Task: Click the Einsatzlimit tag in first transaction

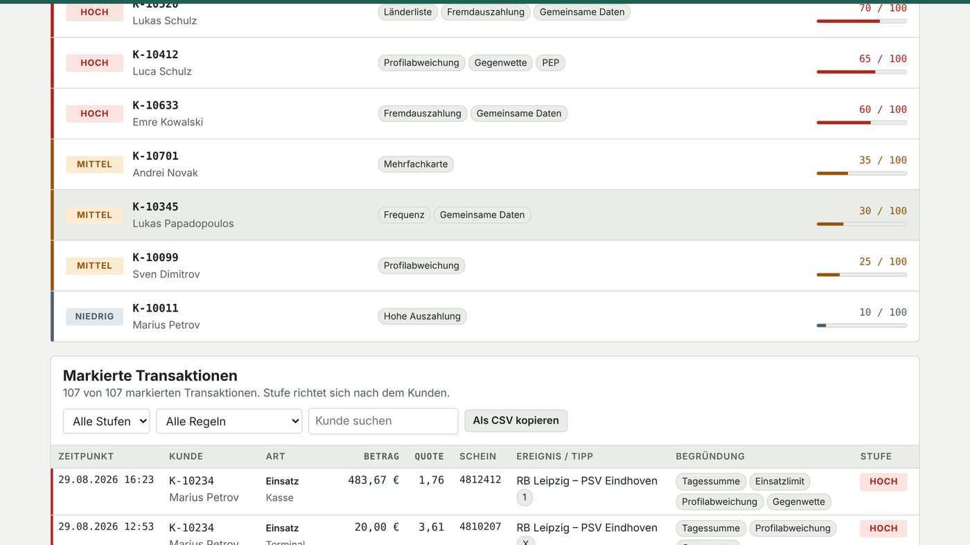Action: coord(779,481)
